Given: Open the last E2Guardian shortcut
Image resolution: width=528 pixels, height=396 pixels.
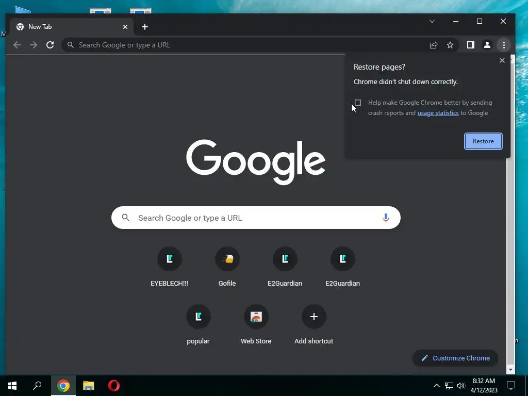Looking at the screenshot, I should pyautogui.click(x=343, y=267).
